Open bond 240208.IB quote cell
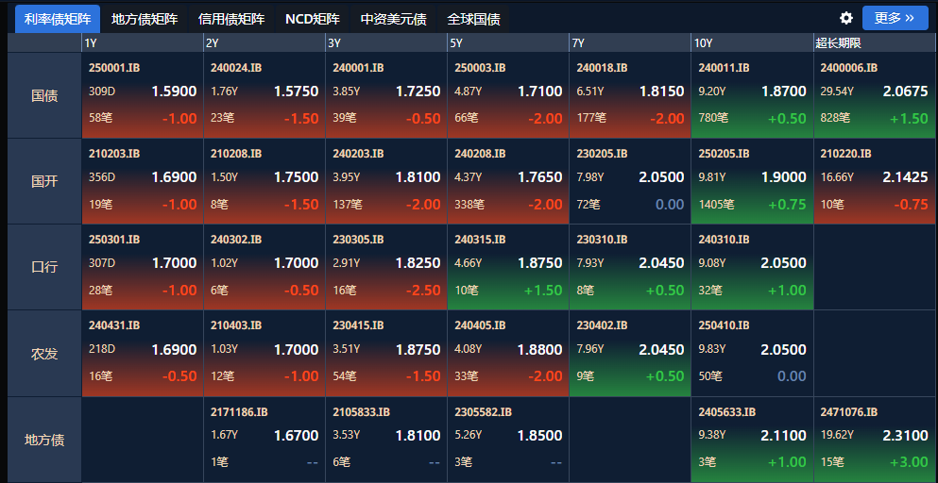This screenshot has height=483, width=938. click(x=508, y=181)
